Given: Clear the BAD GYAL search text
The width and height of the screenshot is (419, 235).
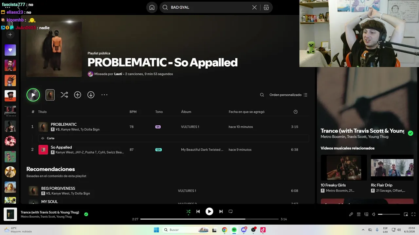Looking at the screenshot, I should point(254,8).
